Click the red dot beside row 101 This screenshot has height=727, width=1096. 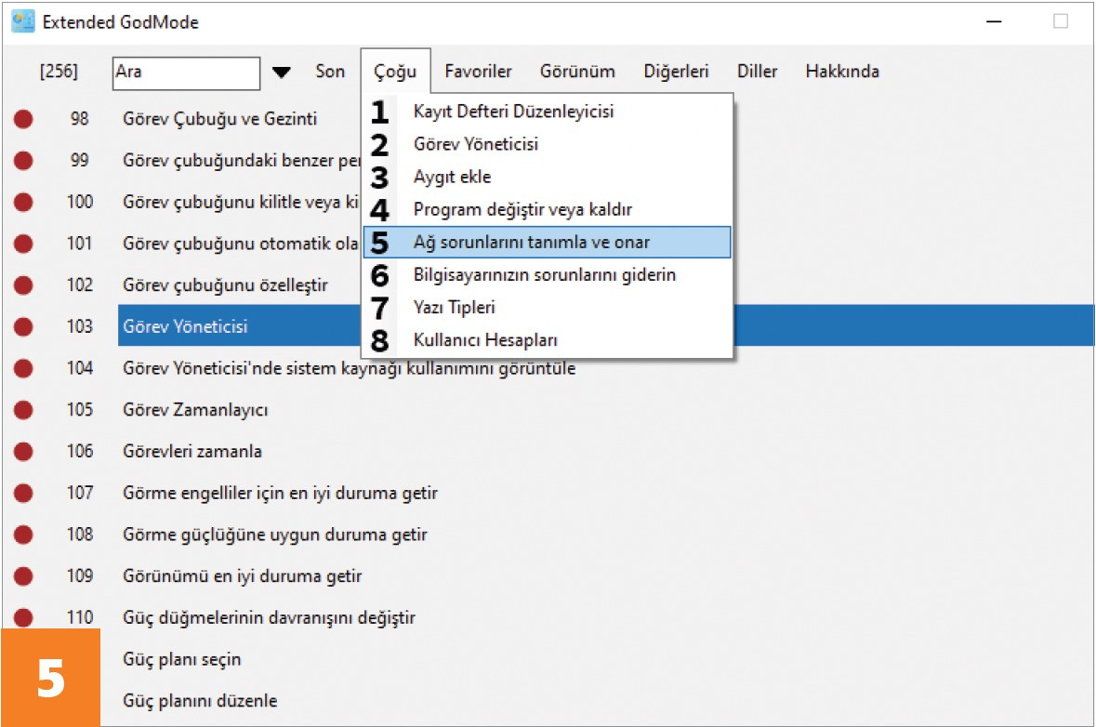point(24,244)
